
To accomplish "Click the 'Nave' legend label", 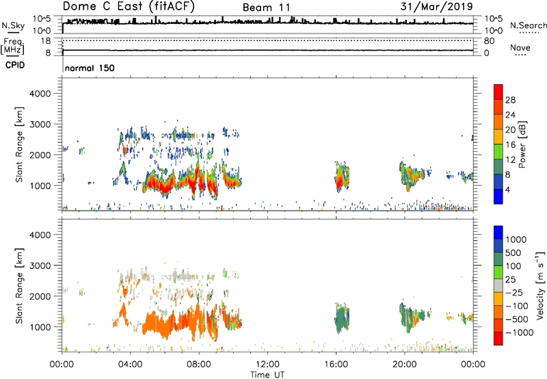I will pos(520,47).
